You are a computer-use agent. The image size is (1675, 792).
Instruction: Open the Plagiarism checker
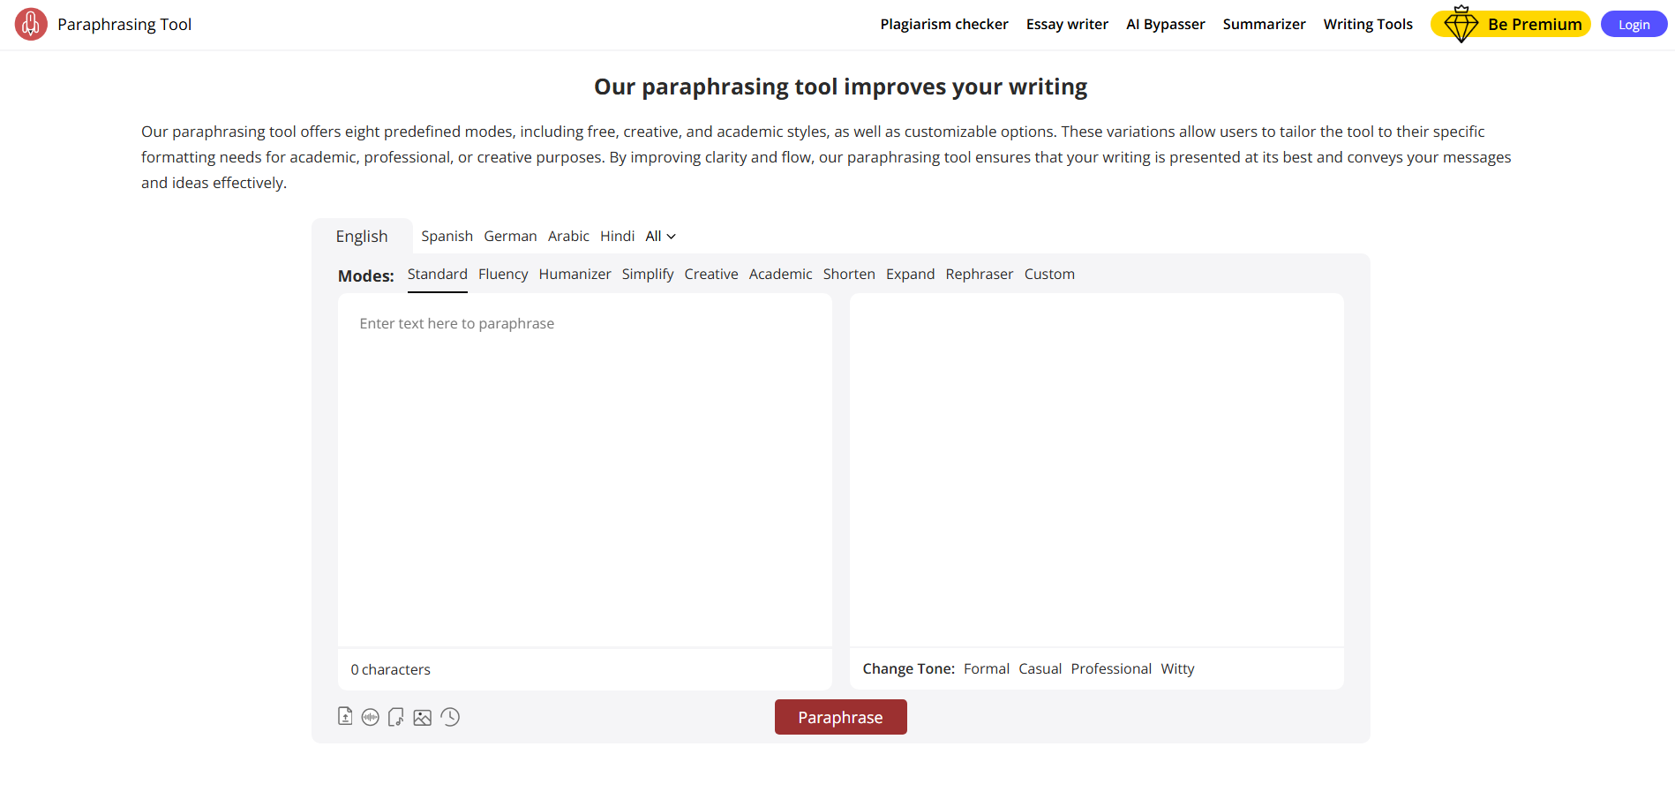point(943,24)
